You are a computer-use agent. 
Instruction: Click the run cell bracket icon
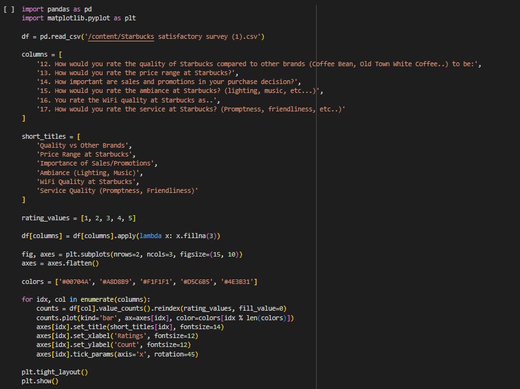pyautogui.click(x=8, y=10)
